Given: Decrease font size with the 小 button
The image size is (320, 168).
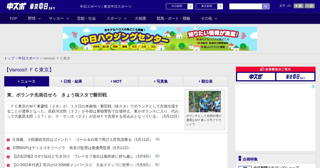Looking at the screenshot, I should click(310, 6).
